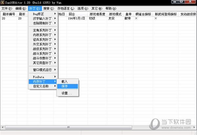
Task: Sort by the 游戏模式 column header
Action: pyautogui.click(x=115, y=14)
